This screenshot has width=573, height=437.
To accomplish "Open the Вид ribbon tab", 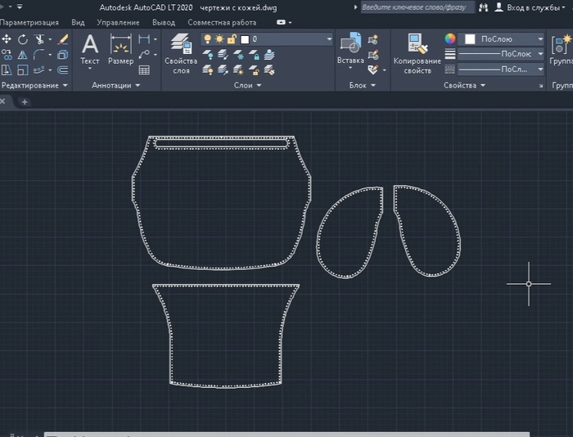I will pos(78,22).
